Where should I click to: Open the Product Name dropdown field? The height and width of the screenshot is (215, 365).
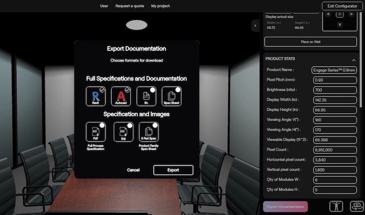(x=334, y=70)
